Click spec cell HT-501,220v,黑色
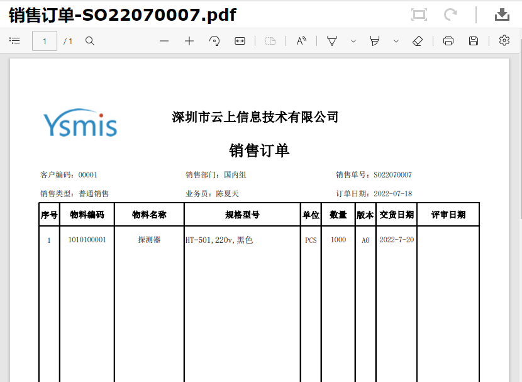522x382 pixels. click(x=219, y=240)
